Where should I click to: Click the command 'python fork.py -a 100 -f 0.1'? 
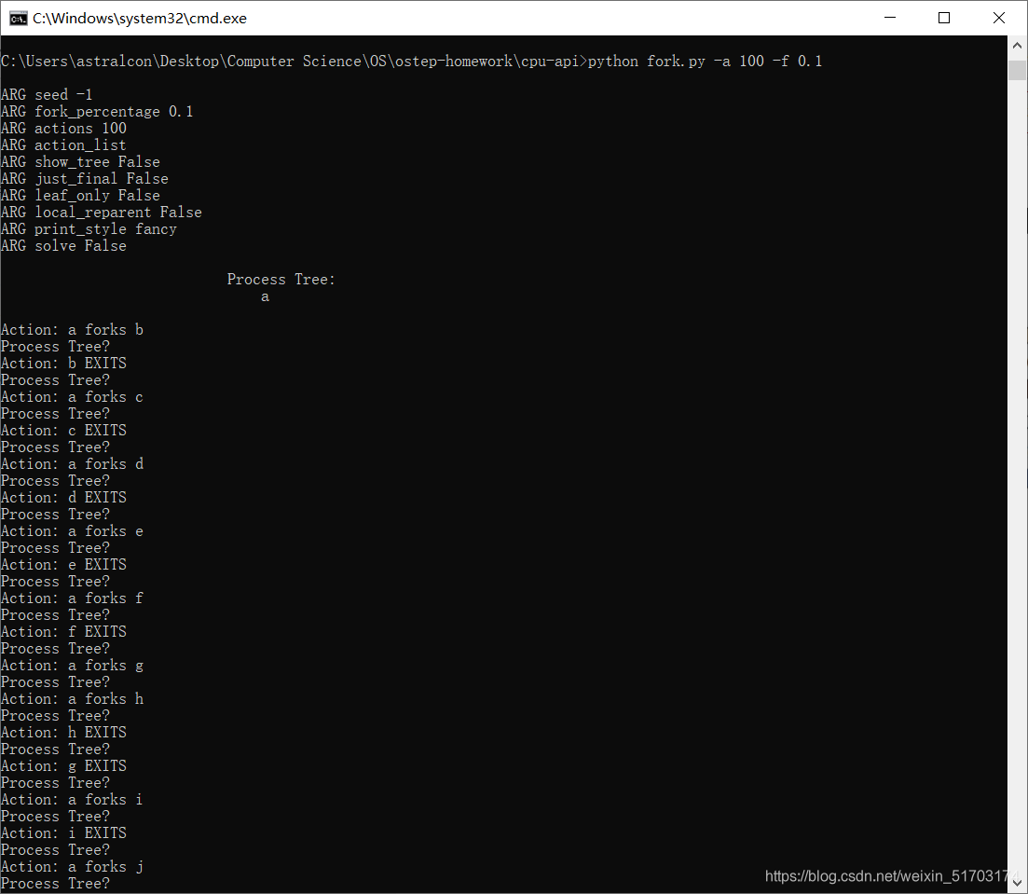point(705,61)
